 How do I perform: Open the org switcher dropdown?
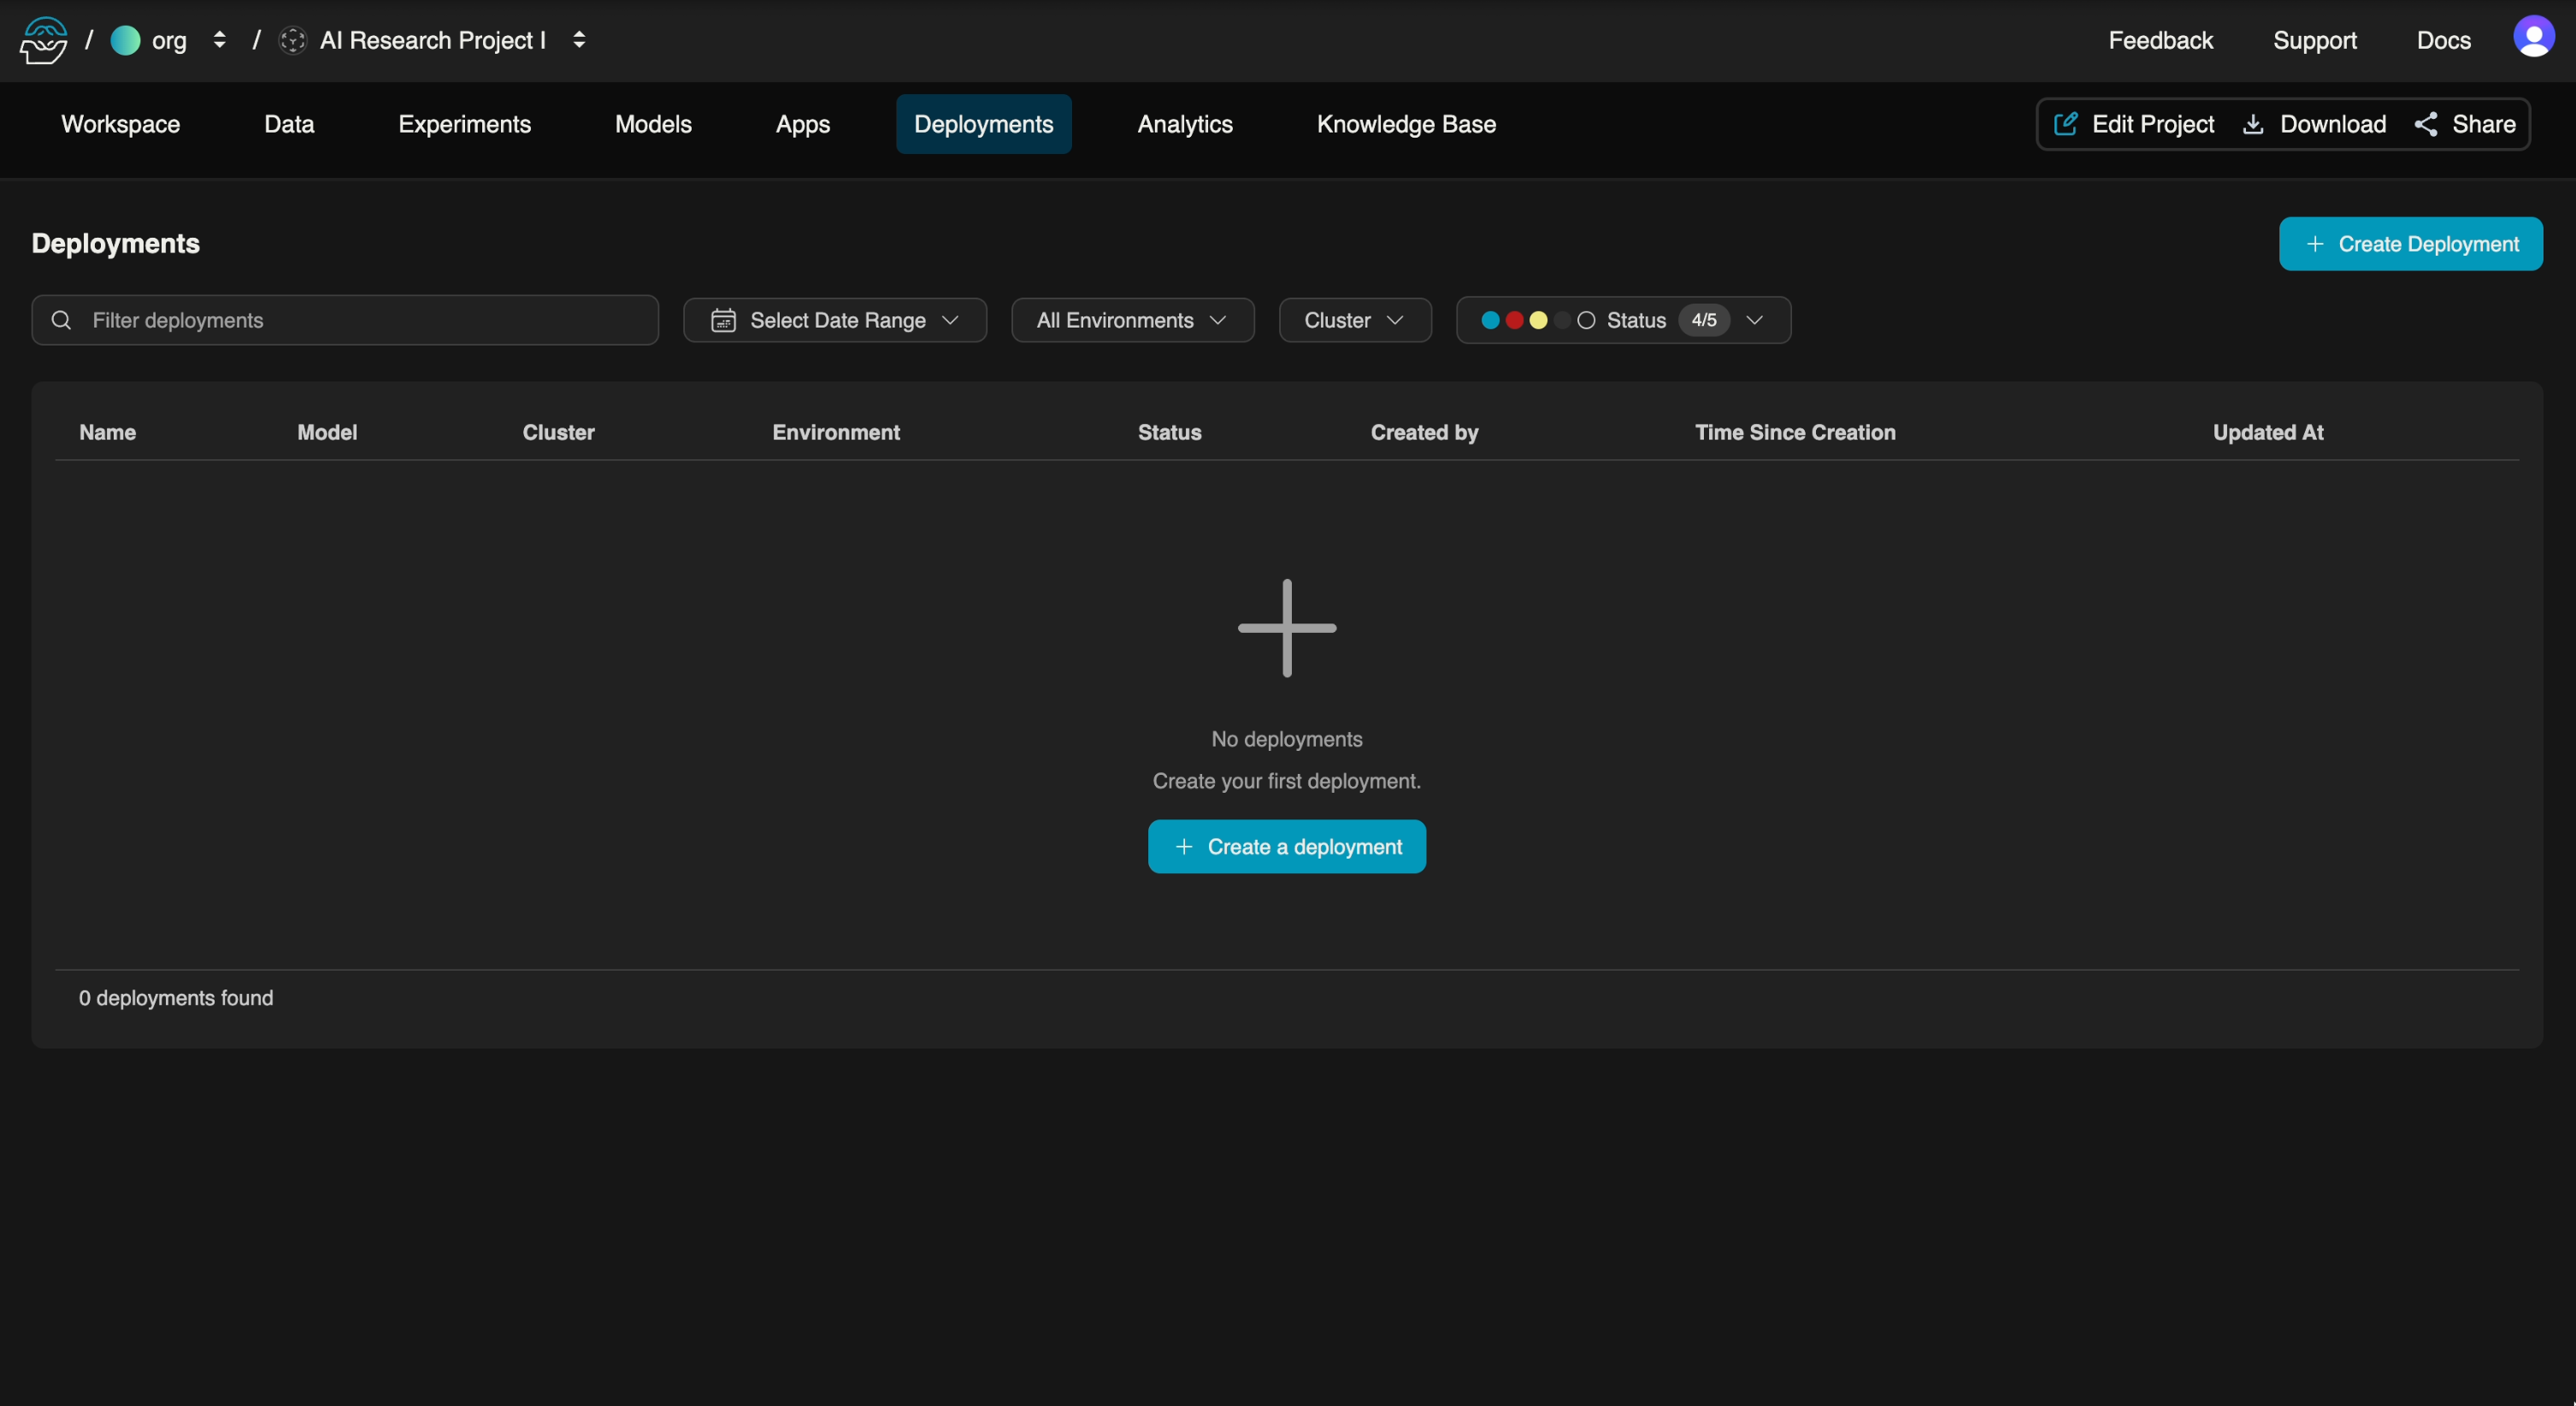(219, 40)
